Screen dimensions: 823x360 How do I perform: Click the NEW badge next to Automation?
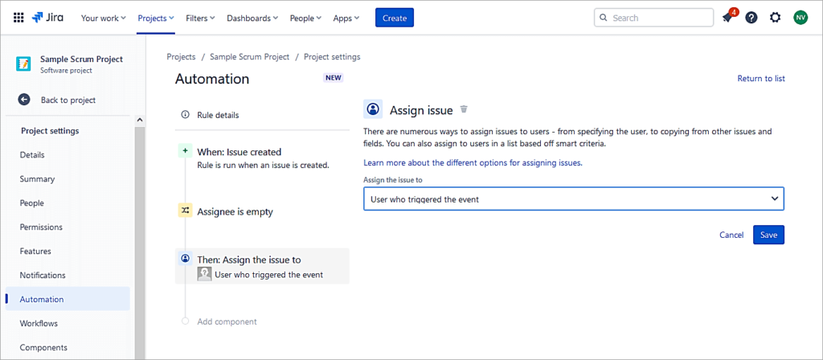tap(334, 78)
